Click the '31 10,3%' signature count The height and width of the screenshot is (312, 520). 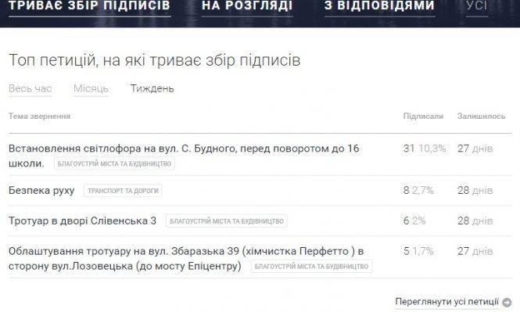pos(425,149)
